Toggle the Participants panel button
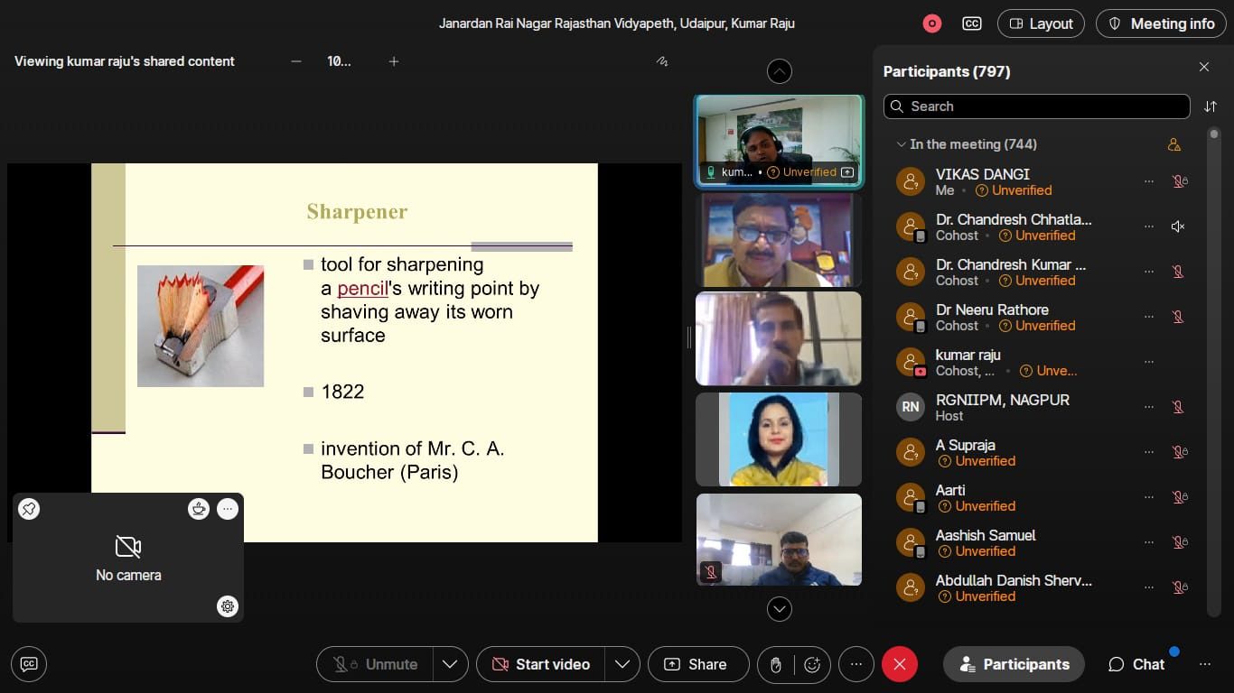Image resolution: width=1234 pixels, height=693 pixels. tap(1014, 664)
